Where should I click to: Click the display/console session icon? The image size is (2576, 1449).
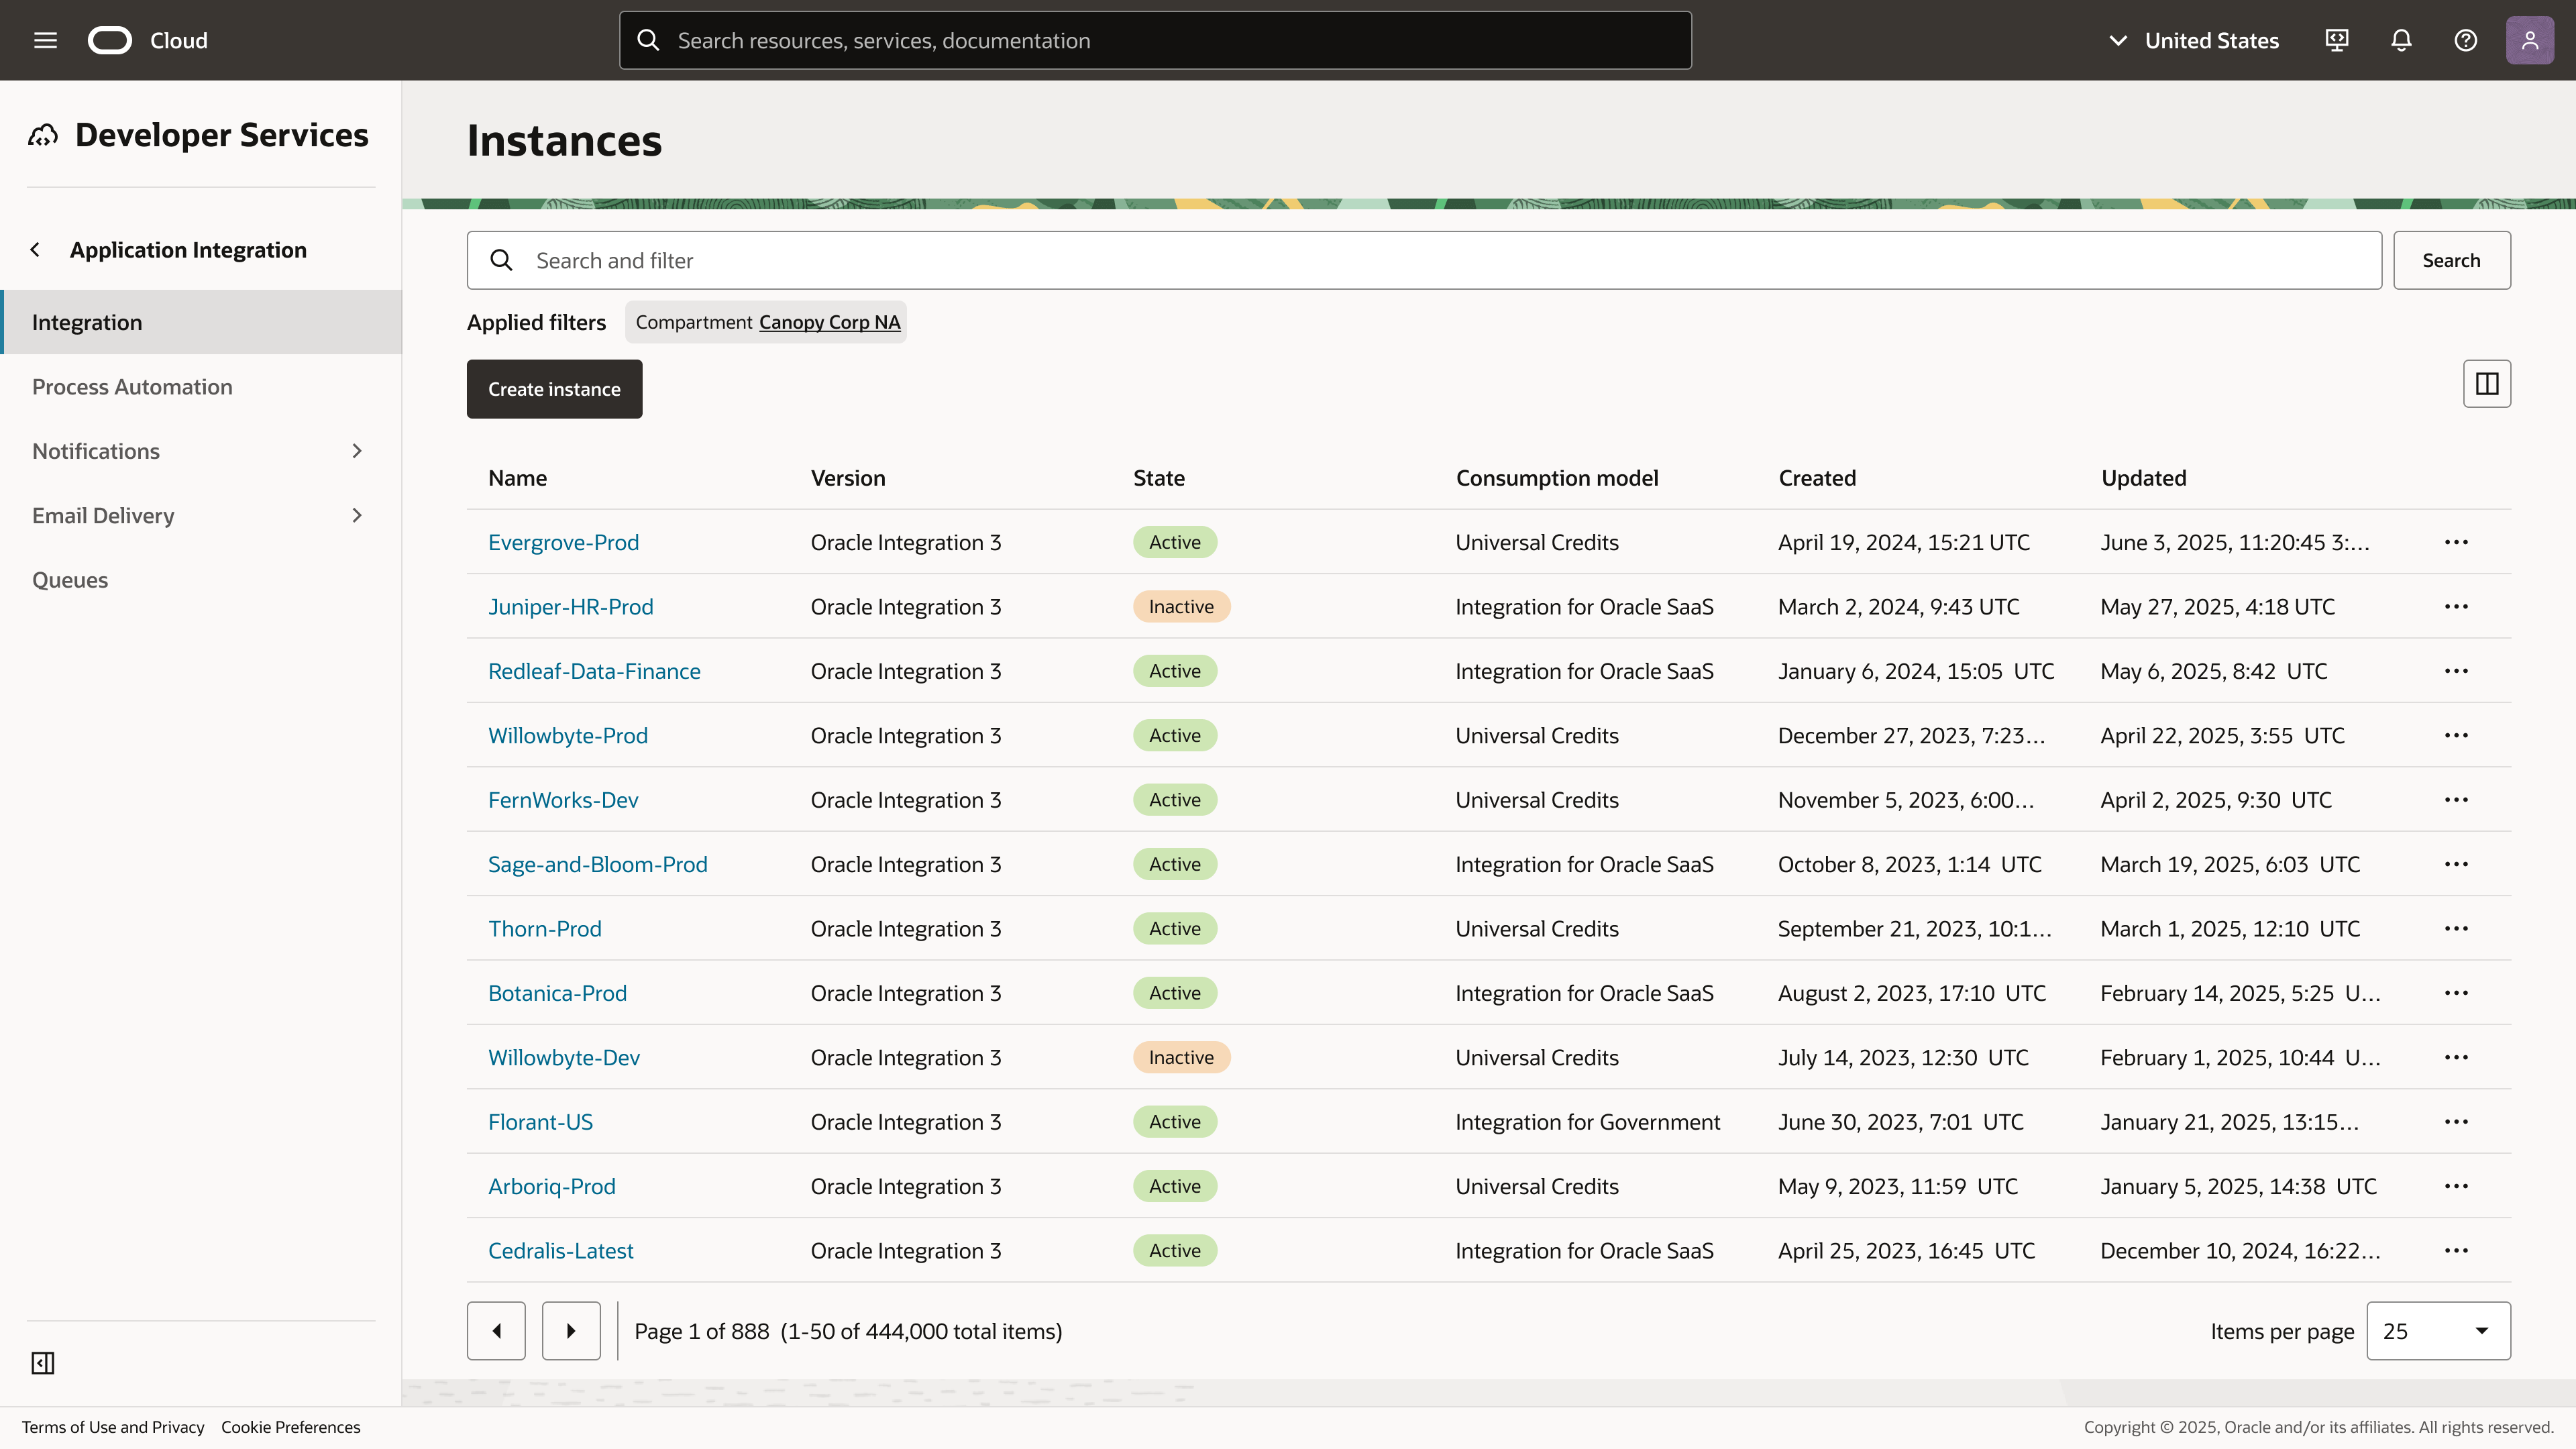click(x=2337, y=40)
